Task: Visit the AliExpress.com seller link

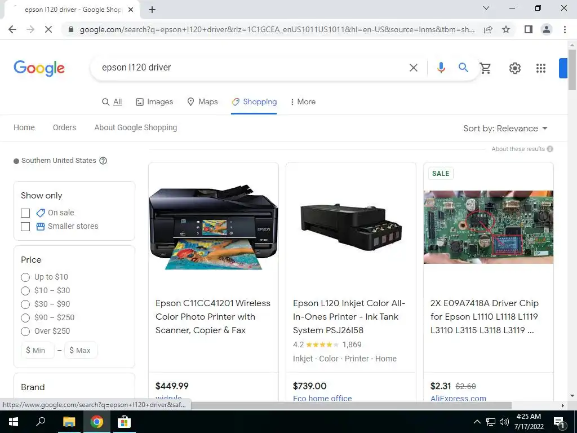Action: click(458, 398)
